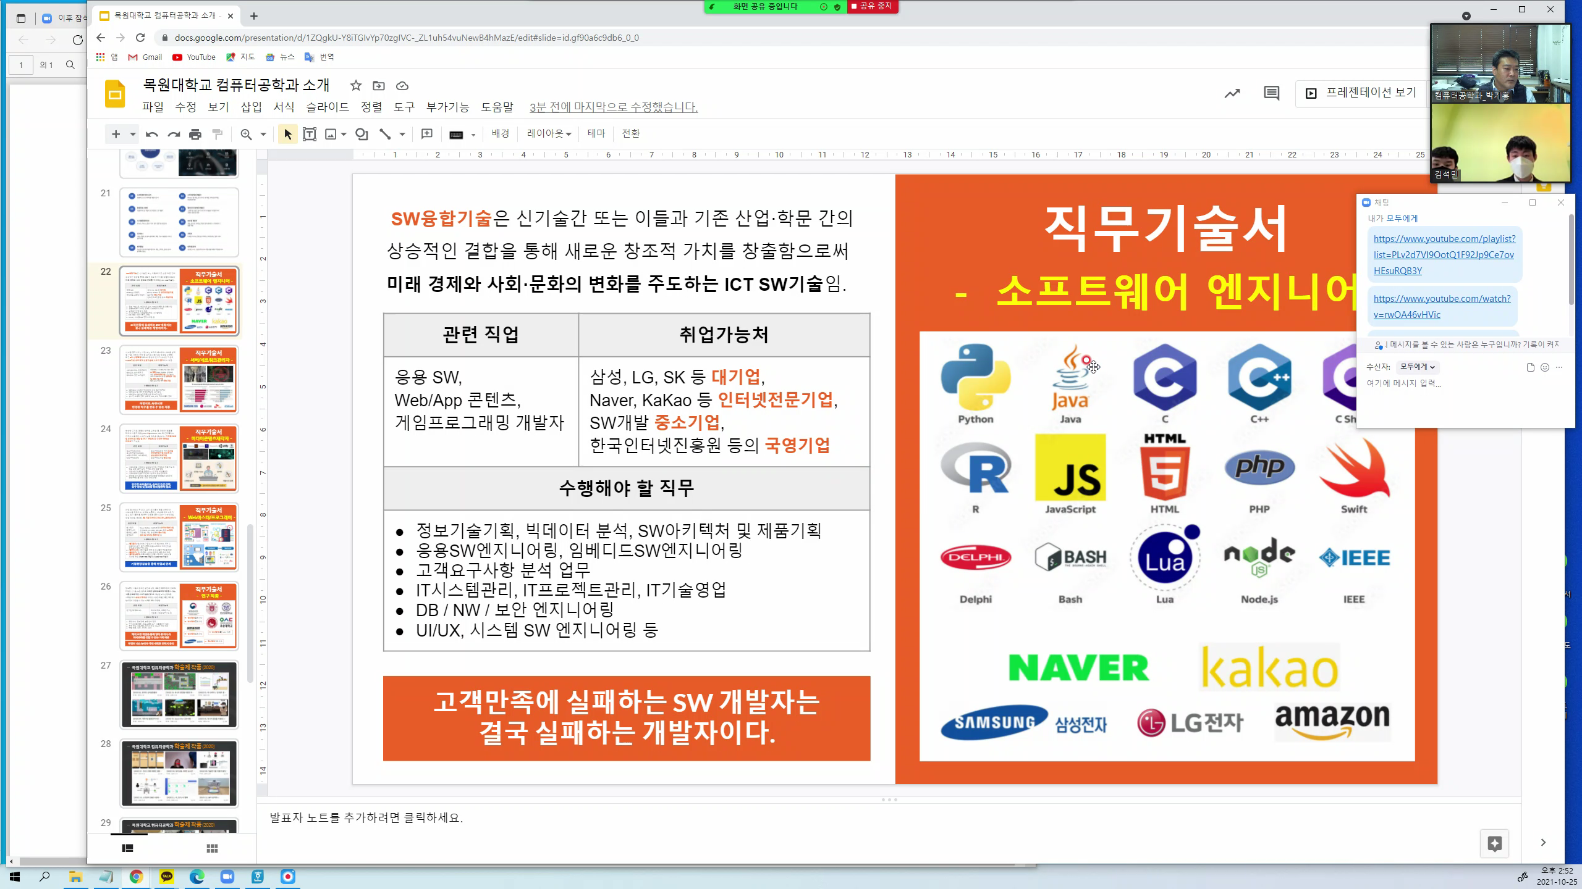Open more options ellipsis in Zoom chat
Viewport: 1582px width, 889px height.
click(x=1559, y=367)
